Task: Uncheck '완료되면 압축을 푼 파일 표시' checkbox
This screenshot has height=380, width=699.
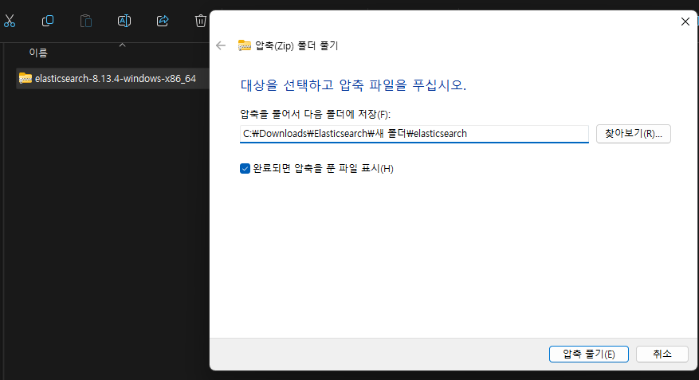Action: coord(245,168)
